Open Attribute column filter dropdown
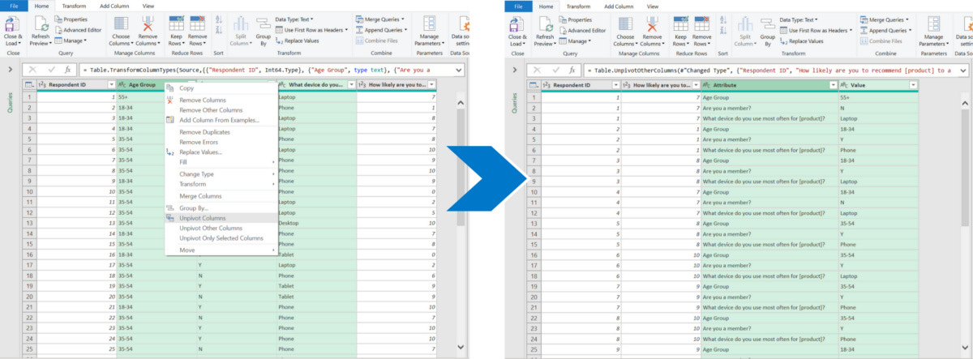This screenshot has height=359, width=973. (833, 85)
